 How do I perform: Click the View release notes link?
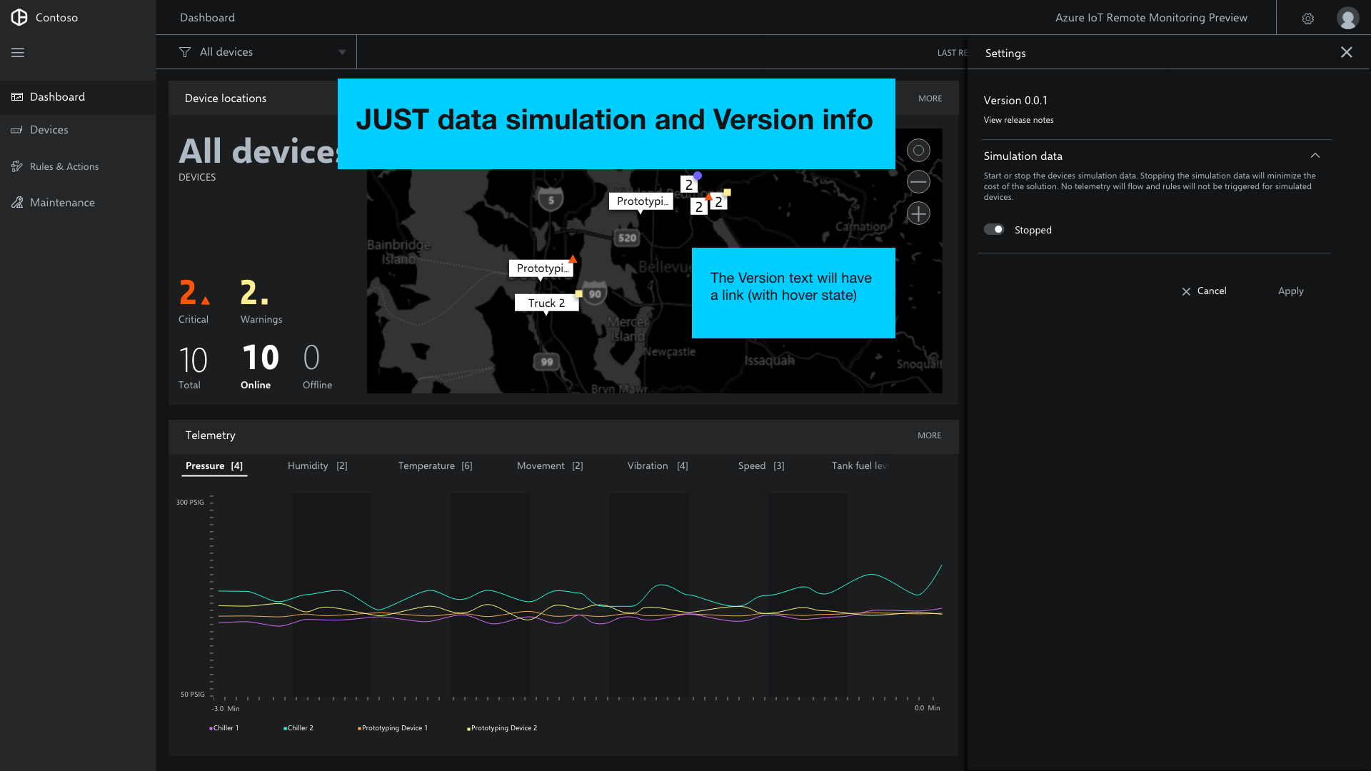click(x=1018, y=120)
